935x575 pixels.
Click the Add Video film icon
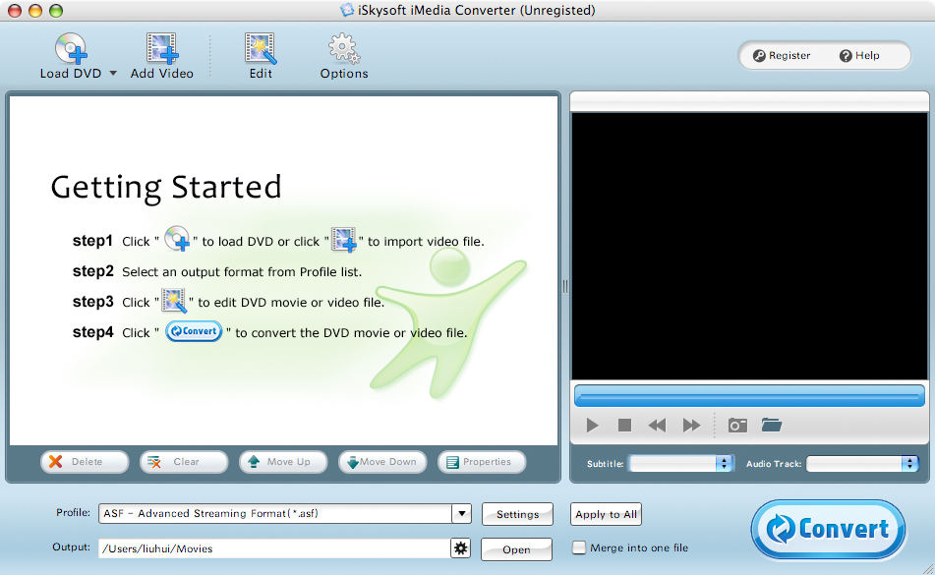click(x=162, y=48)
